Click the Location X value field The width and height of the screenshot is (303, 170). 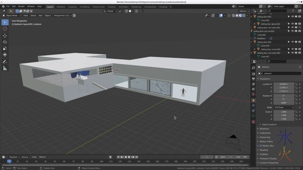click(283, 84)
